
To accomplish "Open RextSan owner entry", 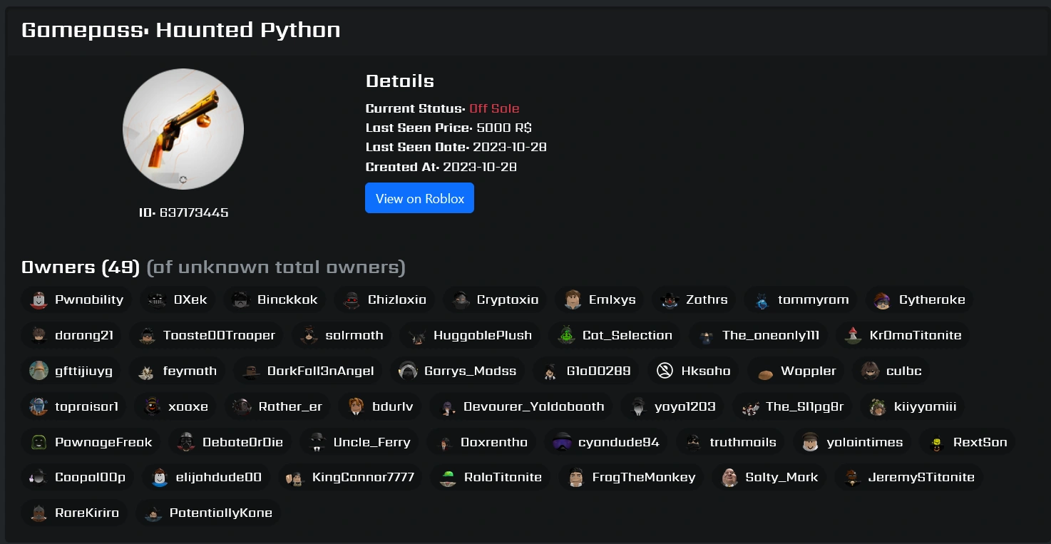I will (x=967, y=442).
